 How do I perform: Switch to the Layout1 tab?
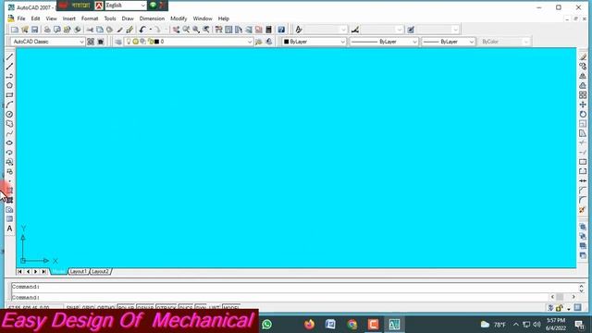point(79,271)
